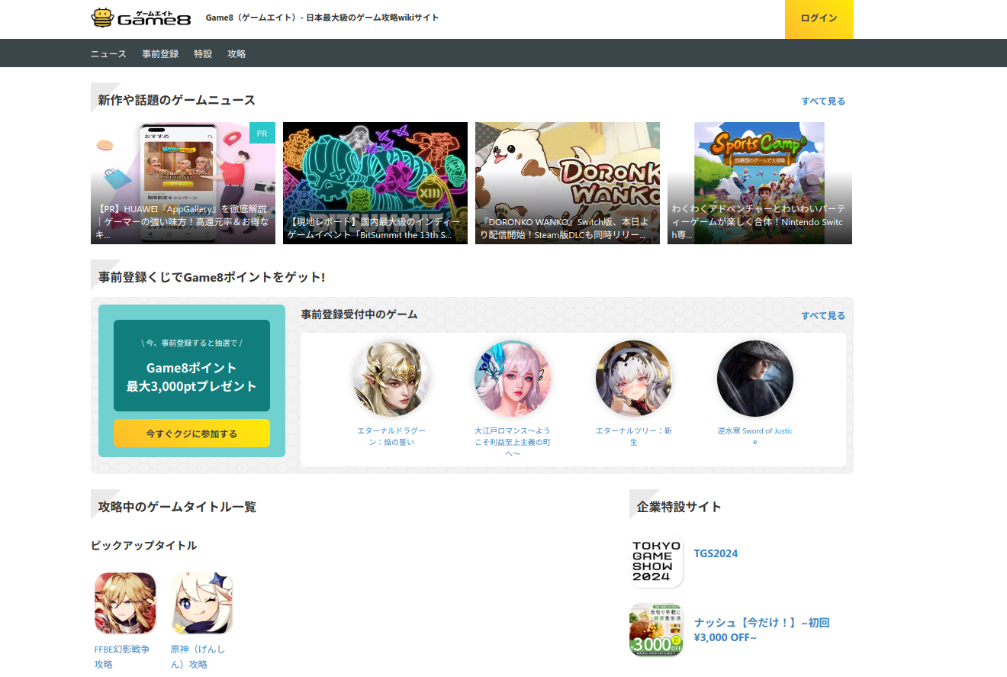The image size is (1007, 677).
Task: Click the Game8 logo
Action: (141, 18)
